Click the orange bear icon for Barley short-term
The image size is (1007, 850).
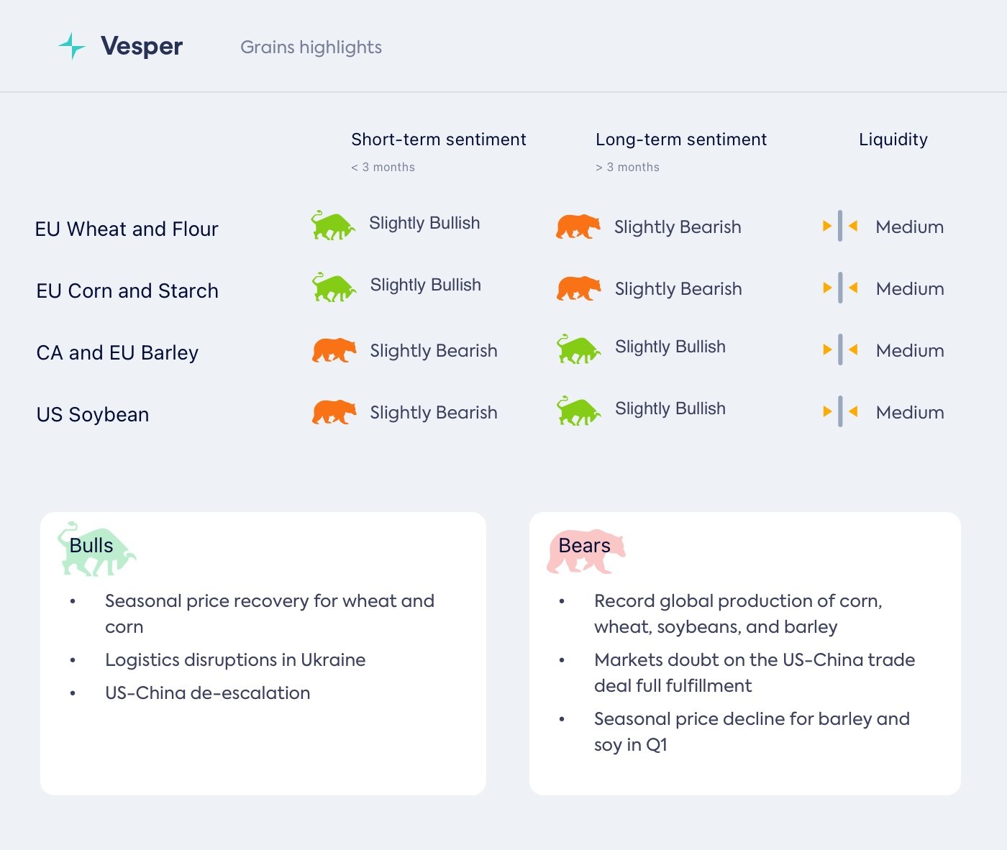click(334, 350)
